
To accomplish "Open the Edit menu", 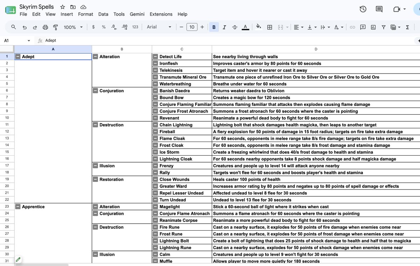I will click(36, 14).
